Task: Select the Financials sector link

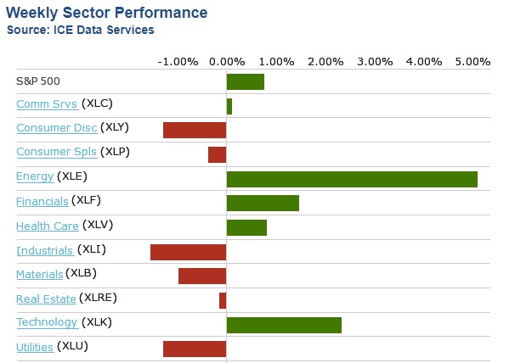Action: click(x=42, y=202)
